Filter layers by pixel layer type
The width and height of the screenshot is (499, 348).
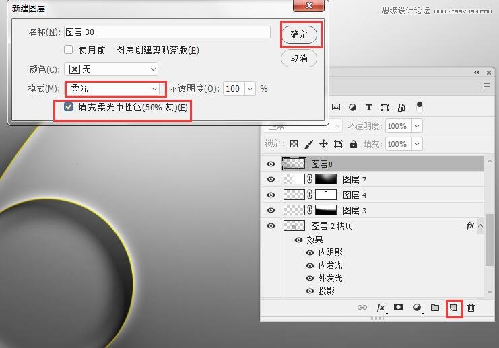336,107
